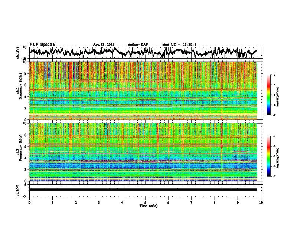This screenshot has width=294, height=227.
Task: Click the "start UT = 13:30: 1" header text
Action: (x=179, y=45)
